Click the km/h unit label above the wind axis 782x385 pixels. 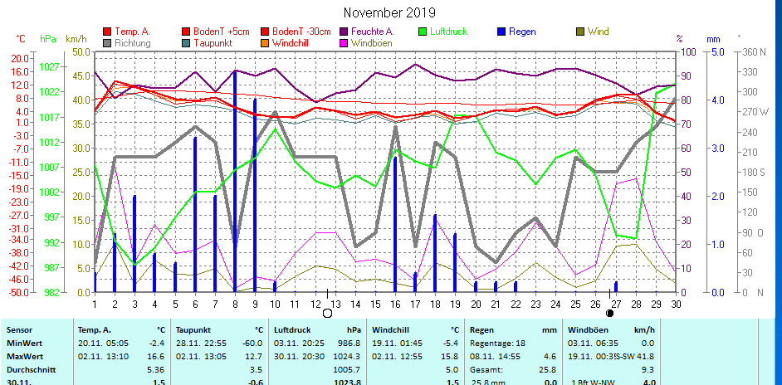pyautogui.click(x=76, y=38)
